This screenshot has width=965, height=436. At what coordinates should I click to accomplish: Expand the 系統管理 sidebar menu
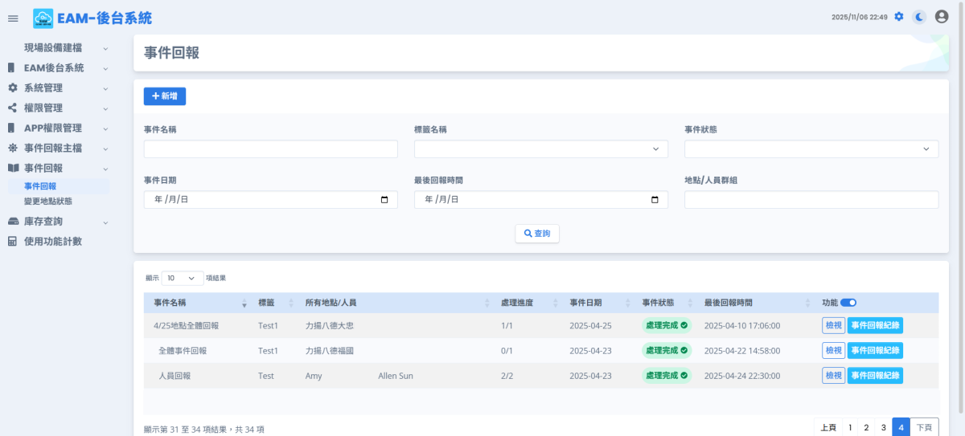point(55,88)
